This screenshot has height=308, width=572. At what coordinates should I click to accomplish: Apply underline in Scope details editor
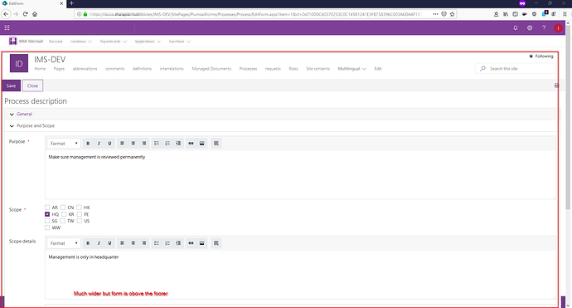click(109, 243)
